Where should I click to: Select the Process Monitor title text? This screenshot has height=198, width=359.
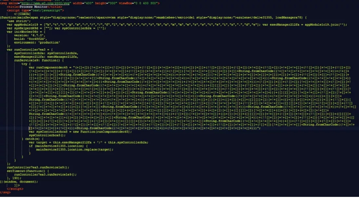(34, 7)
